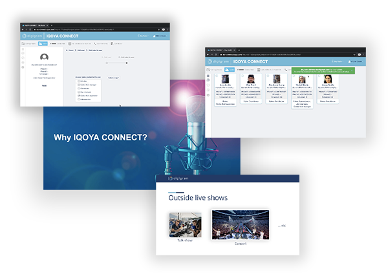Open the Users tab in the add-roles window
Screen dimensions: 388x278
(43, 43)
